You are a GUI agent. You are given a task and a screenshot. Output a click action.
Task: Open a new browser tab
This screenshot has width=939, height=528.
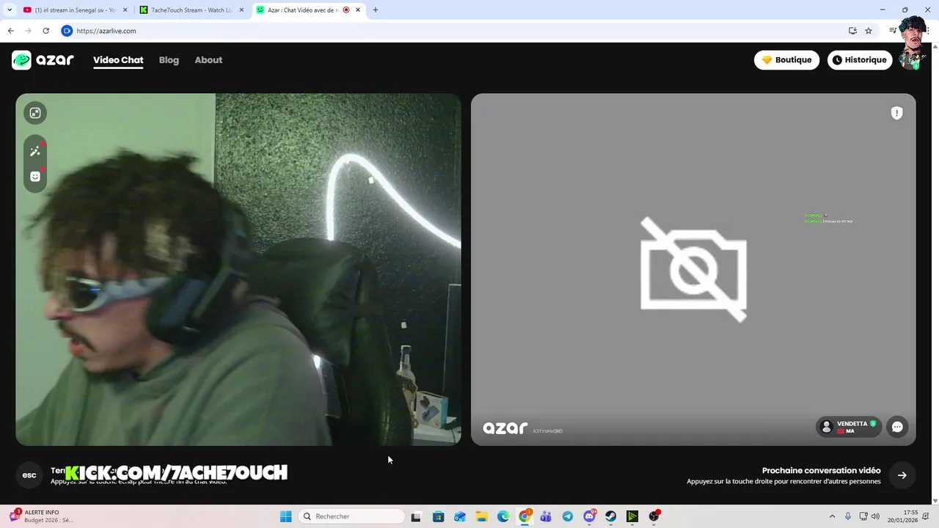pos(376,10)
